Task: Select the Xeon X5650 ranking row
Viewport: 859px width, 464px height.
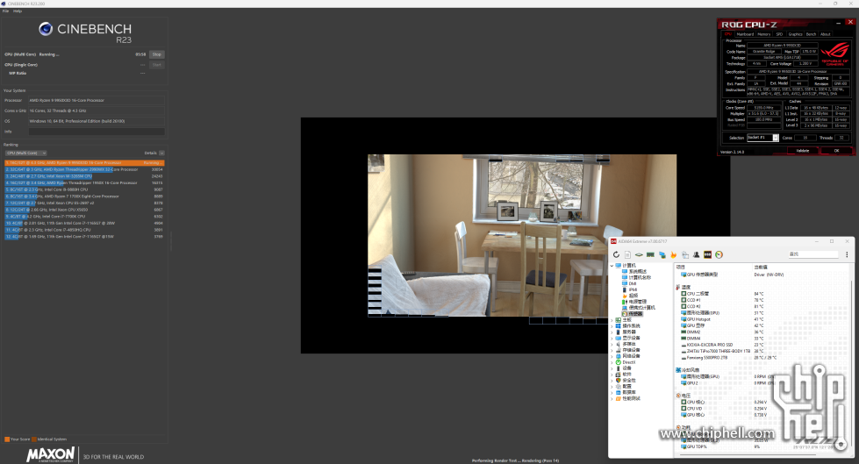Action: [x=84, y=210]
